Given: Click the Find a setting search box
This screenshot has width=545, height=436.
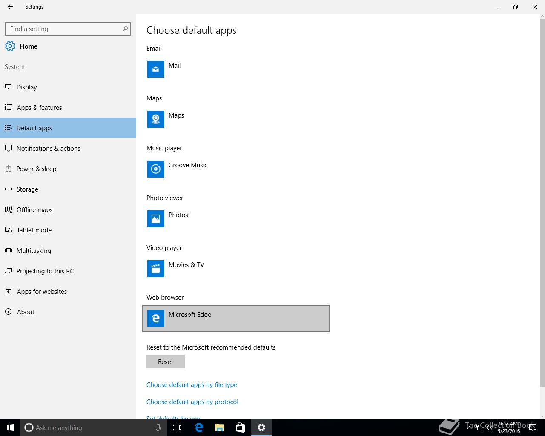Looking at the screenshot, I should point(68,29).
